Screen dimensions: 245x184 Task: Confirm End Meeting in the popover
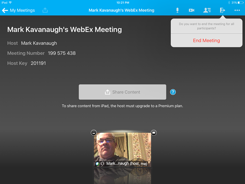pos(206,40)
